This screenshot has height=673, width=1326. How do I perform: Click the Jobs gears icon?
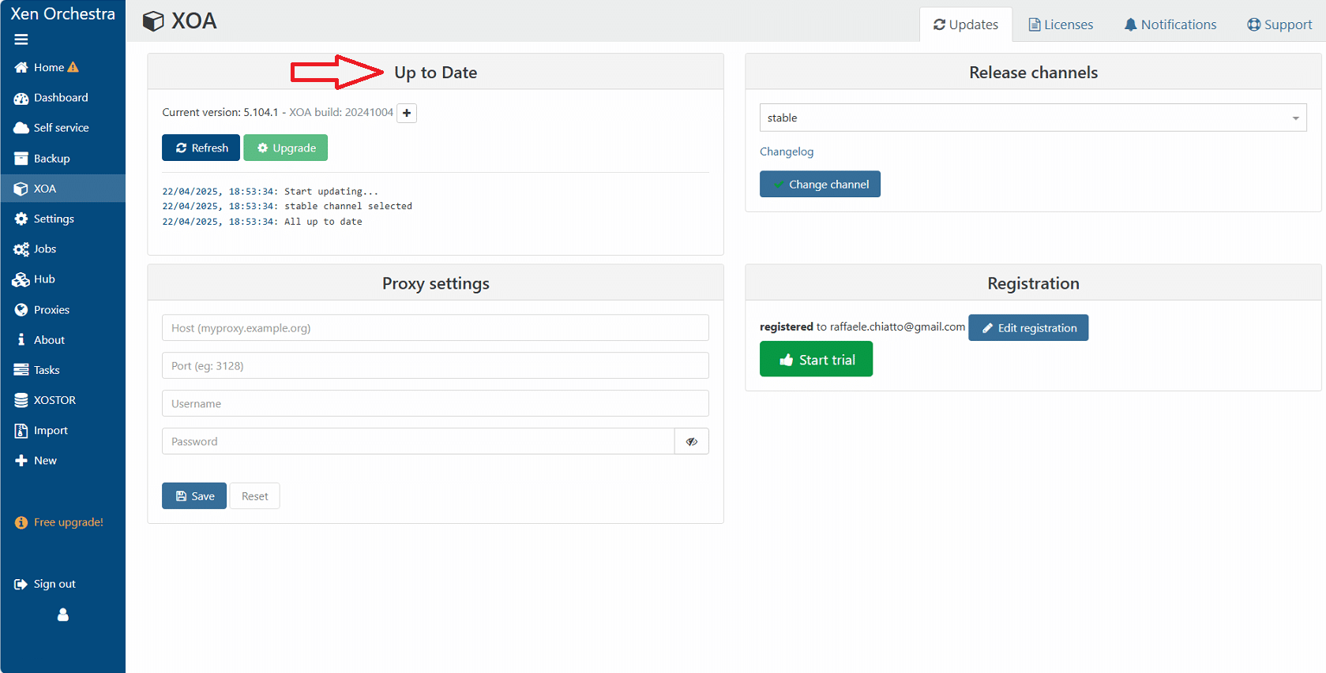pos(21,249)
